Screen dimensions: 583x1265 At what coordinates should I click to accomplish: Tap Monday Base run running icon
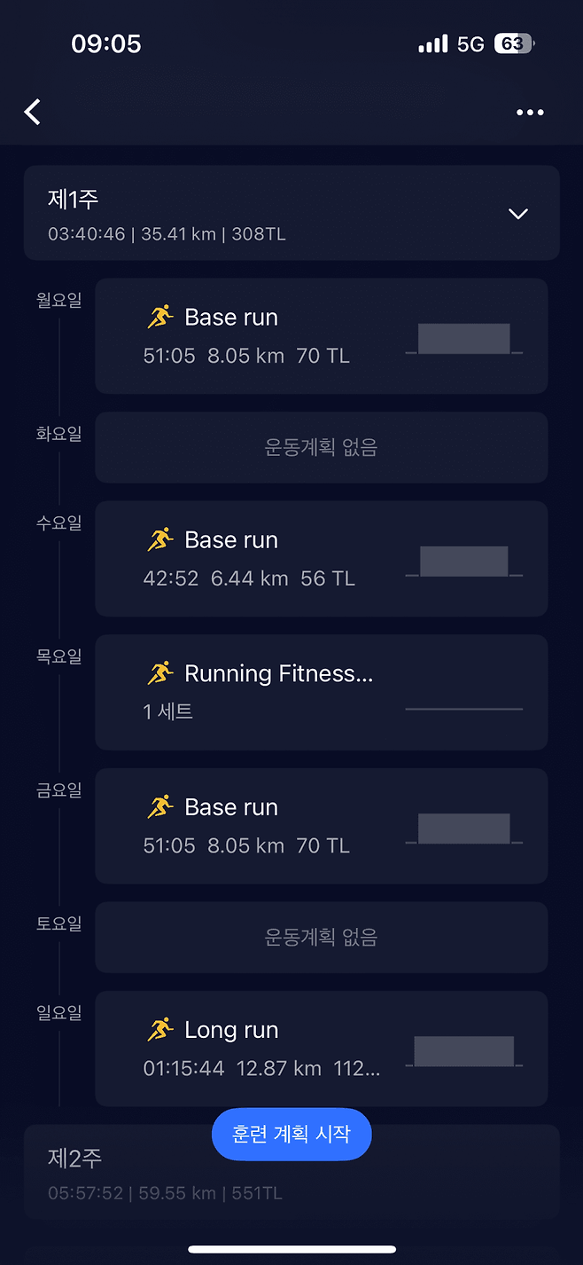point(160,317)
